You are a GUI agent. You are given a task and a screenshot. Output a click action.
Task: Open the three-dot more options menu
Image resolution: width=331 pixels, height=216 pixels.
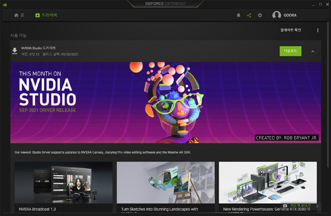318,30
